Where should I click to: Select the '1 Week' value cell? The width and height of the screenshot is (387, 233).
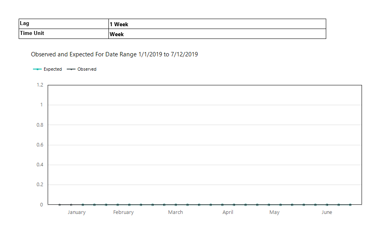(x=217, y=24)
